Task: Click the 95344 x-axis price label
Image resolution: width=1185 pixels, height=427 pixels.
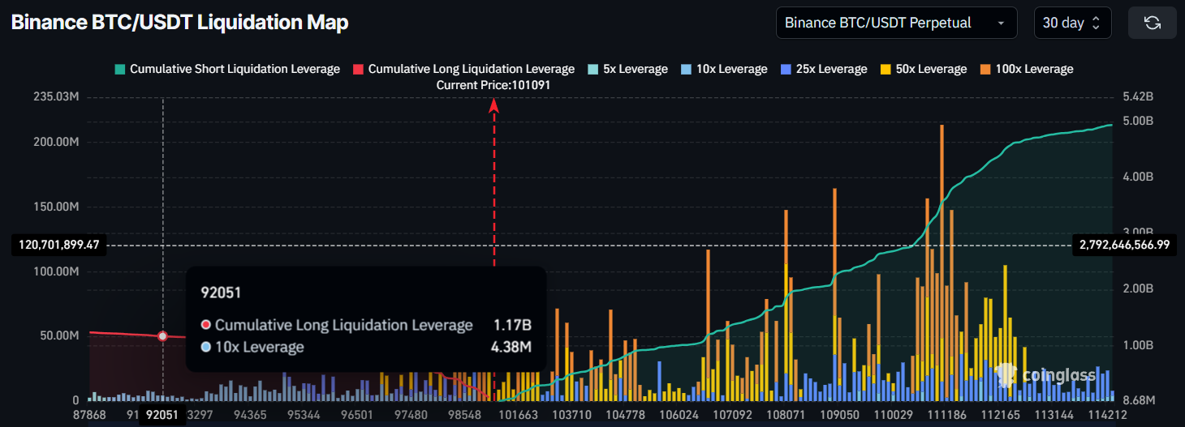Action: 304,415
